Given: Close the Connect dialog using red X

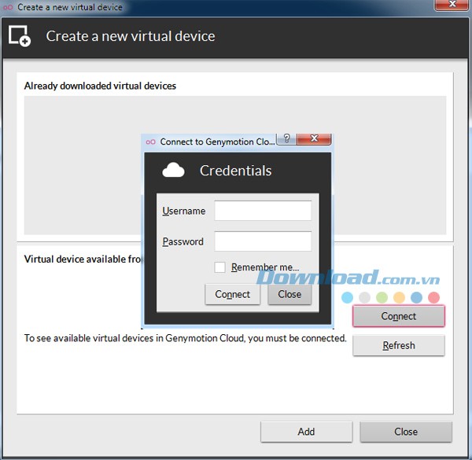Looking at the screenshot, I should click(x=314, y=139).
